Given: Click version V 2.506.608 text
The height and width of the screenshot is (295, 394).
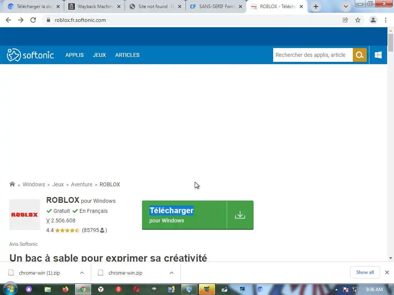Looking at the screenshot, I should tap(61, 220).
